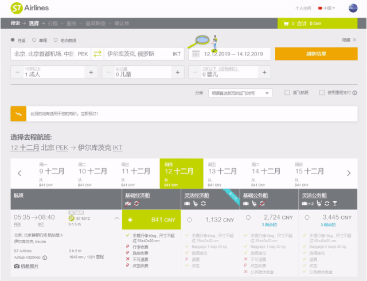Enable the 直飞航班 direct flights checkbox

[x=287, y=93]
